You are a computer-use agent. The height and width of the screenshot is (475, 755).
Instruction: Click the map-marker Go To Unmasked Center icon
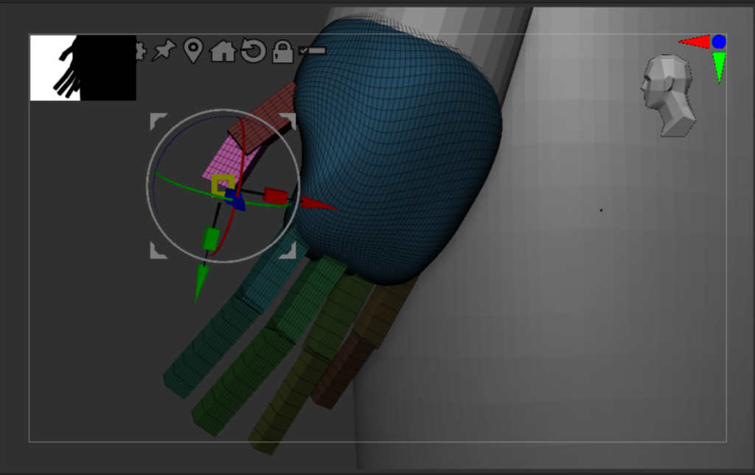(x=192, y=51)
